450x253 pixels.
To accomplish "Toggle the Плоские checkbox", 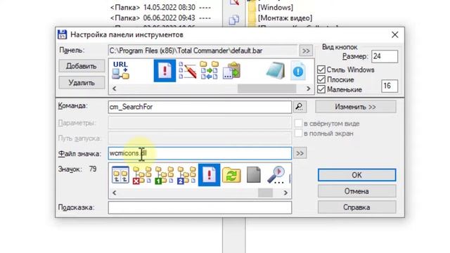I will tap(321, 79).
